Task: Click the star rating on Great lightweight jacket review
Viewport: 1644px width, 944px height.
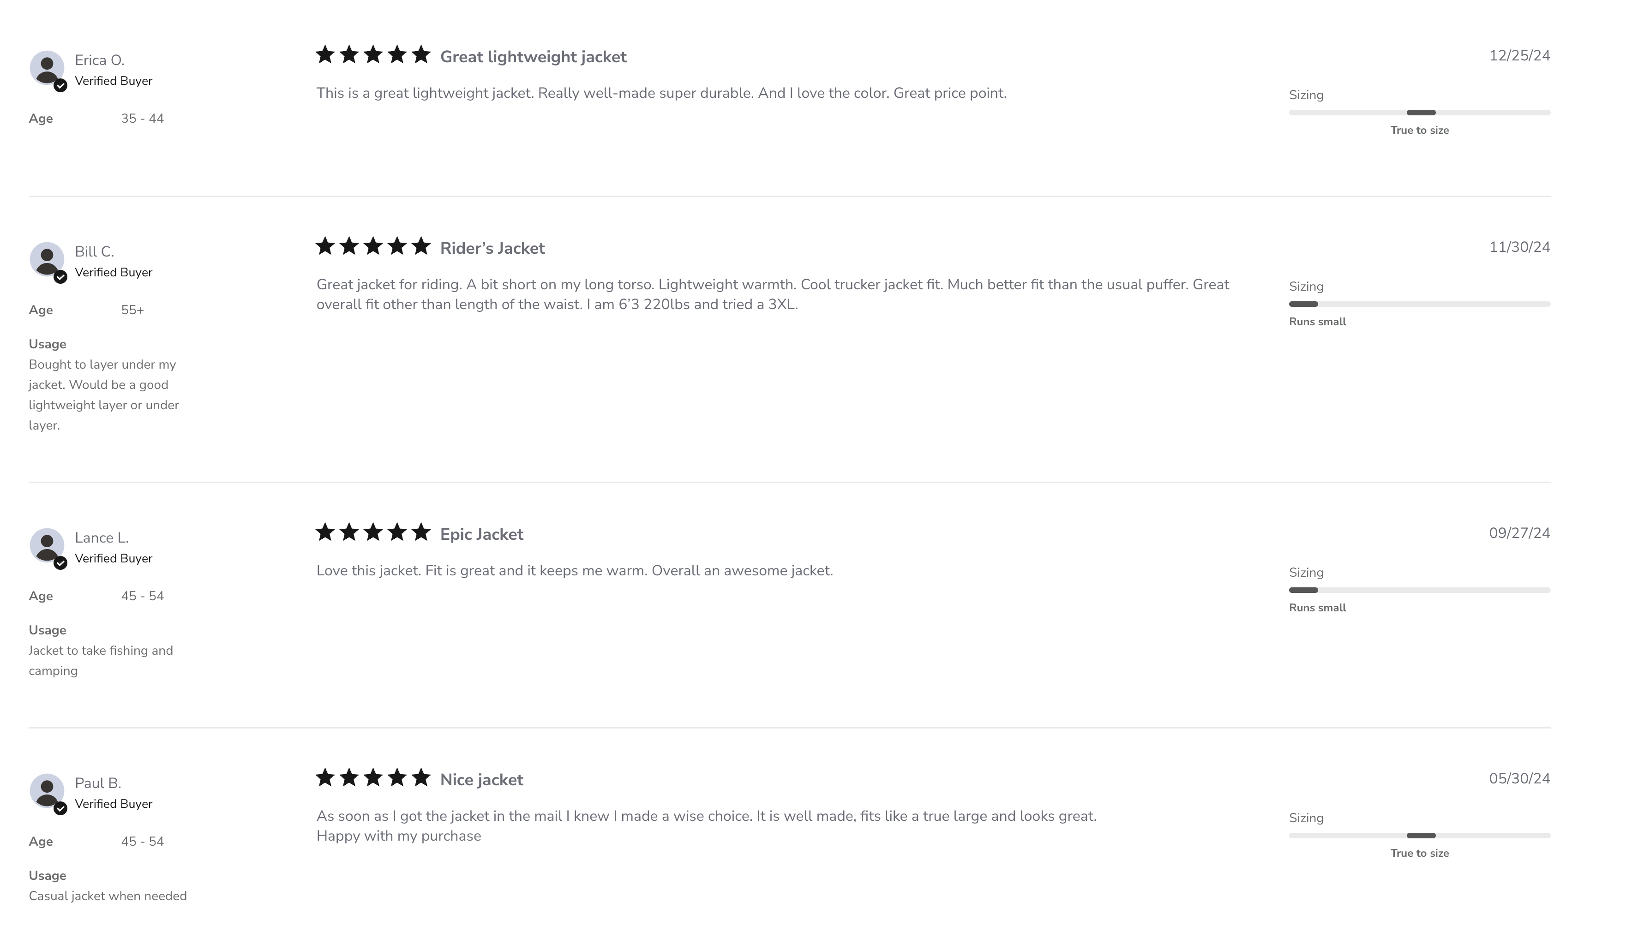Action: pyautogui.click(x=373, y=55)
